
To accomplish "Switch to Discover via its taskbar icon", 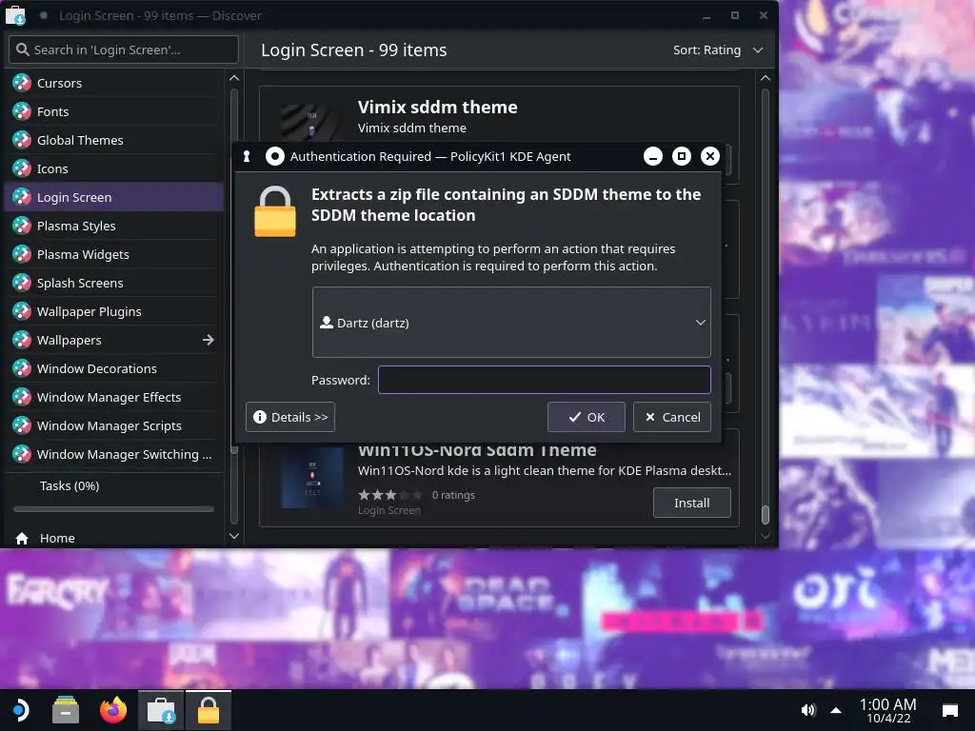I will 161,710.
